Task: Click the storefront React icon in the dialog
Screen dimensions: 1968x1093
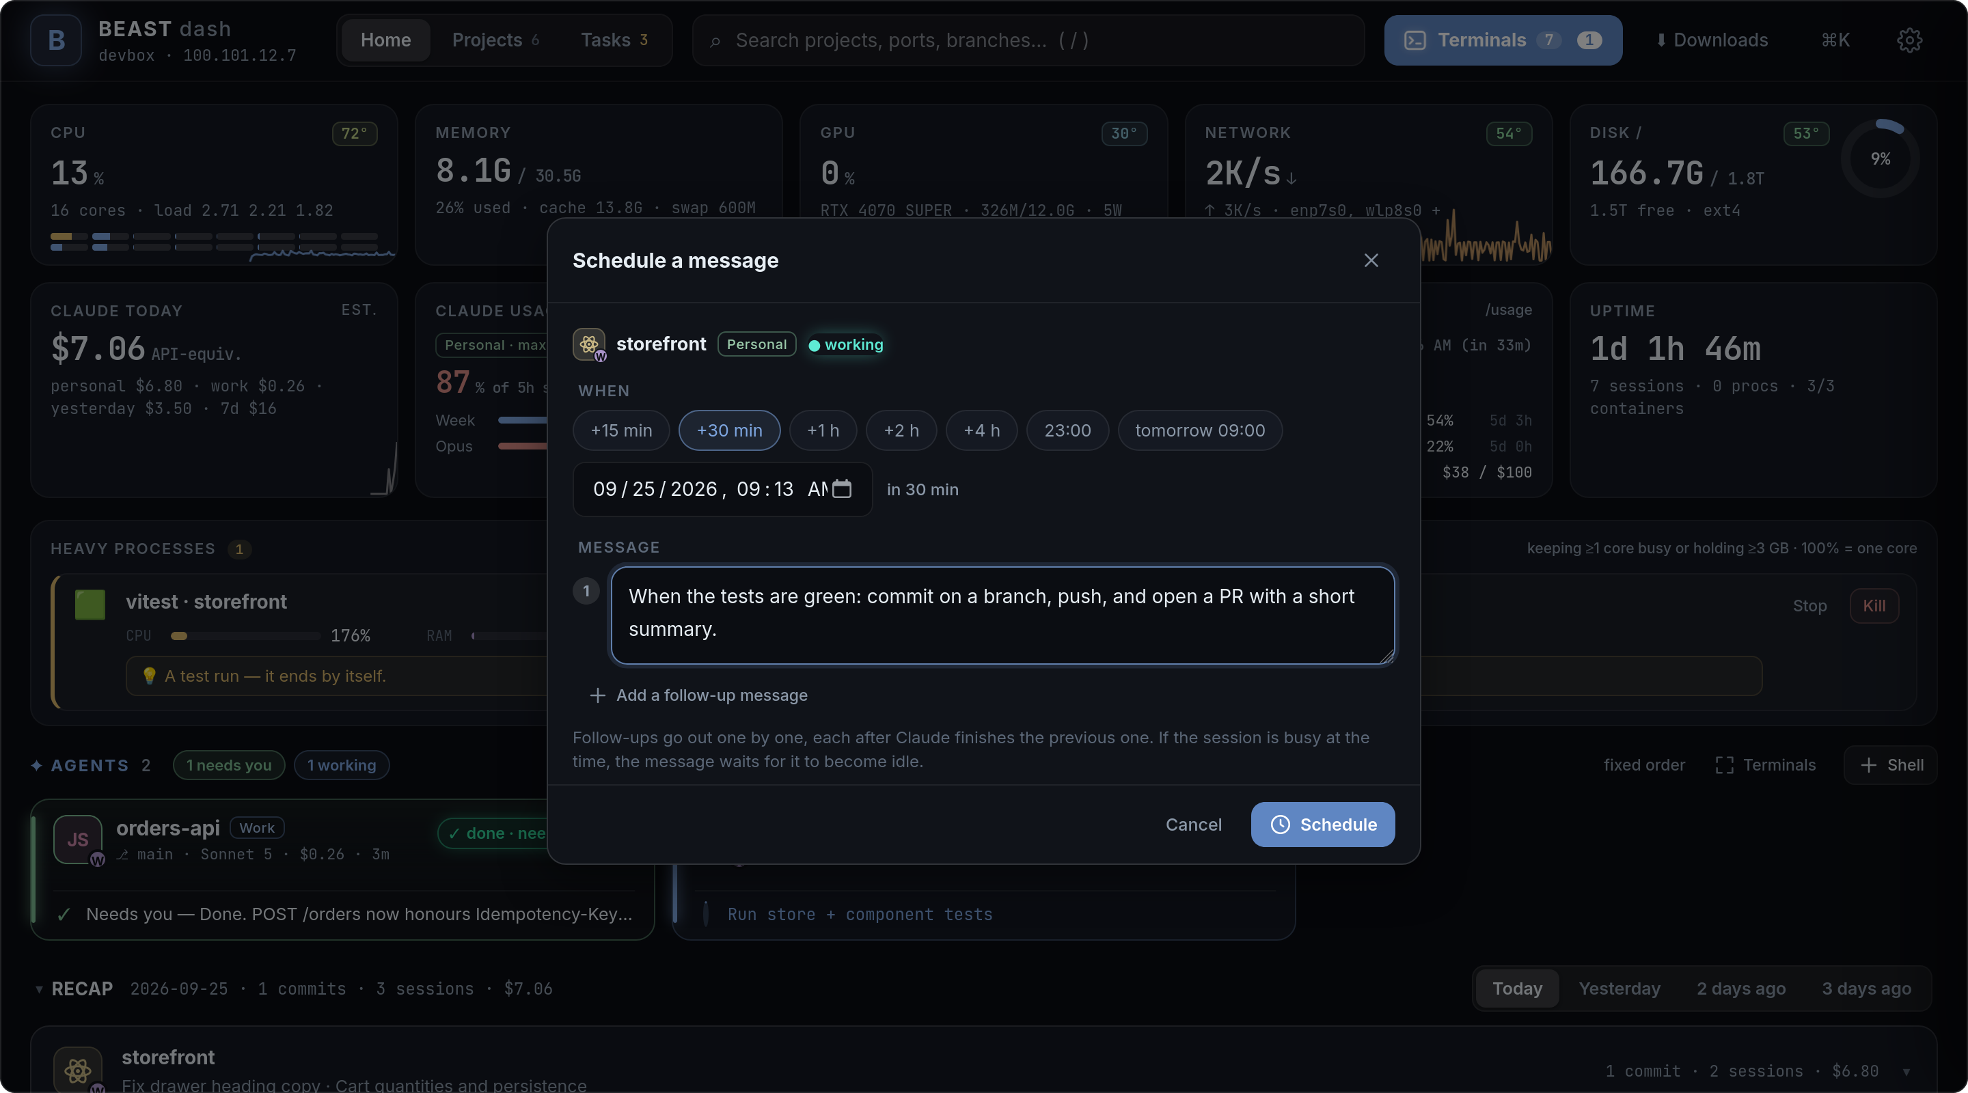Action: coord(588,344)
